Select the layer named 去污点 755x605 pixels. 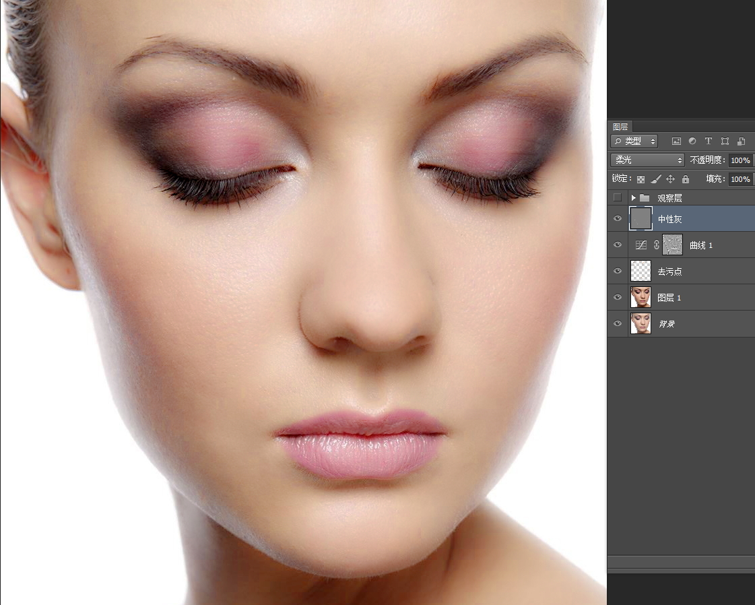coord(669,272)
